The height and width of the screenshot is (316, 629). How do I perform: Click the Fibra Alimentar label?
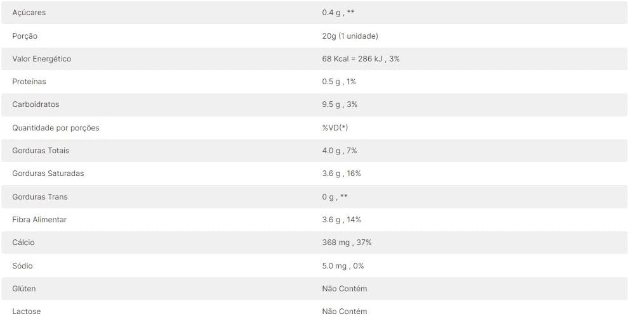pos(39,220)
